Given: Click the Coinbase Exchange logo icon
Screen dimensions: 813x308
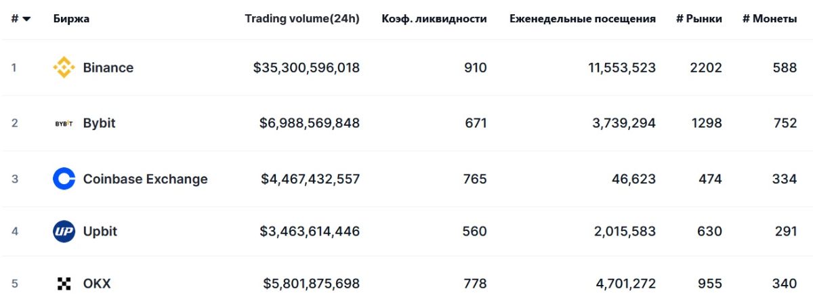Looking at the screenshot, I should tap(64, 179).
